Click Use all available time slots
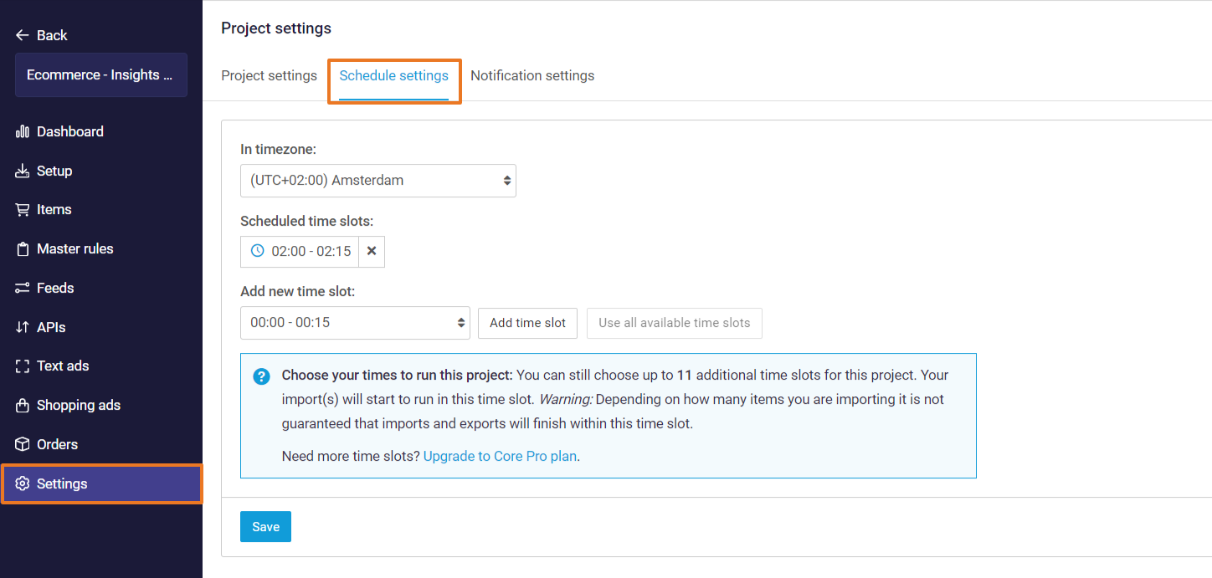 click(674, 323)
